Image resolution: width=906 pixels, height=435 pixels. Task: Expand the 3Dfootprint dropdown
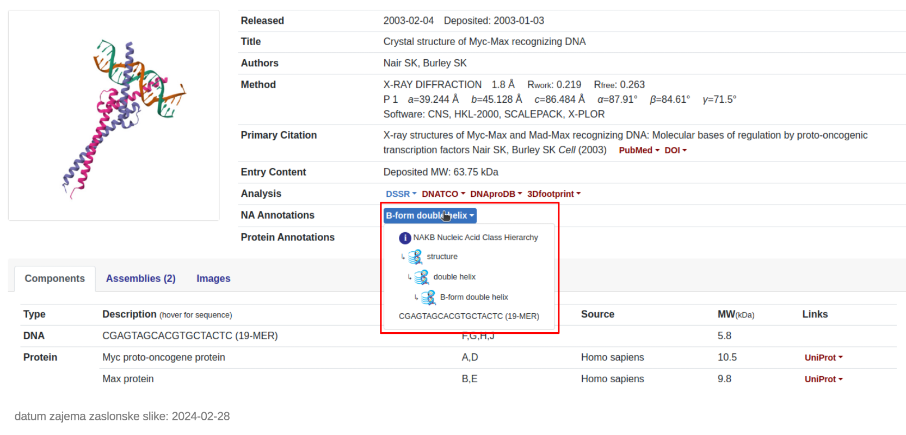(x=554, y=194)
